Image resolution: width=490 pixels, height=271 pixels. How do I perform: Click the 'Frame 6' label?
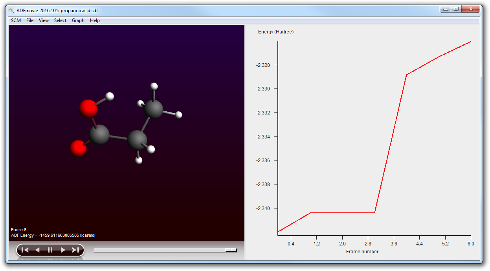(19, 230)
